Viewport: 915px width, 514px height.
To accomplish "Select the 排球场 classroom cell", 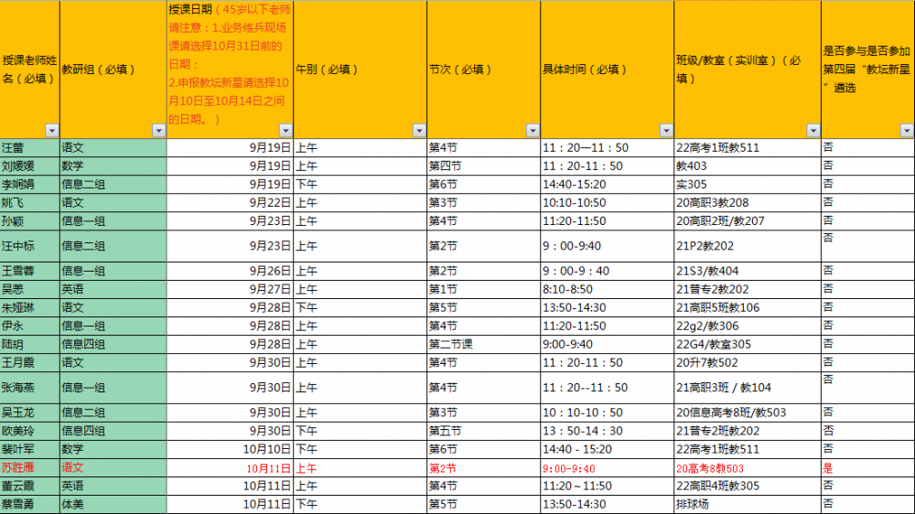I will (x=746, y=504).
